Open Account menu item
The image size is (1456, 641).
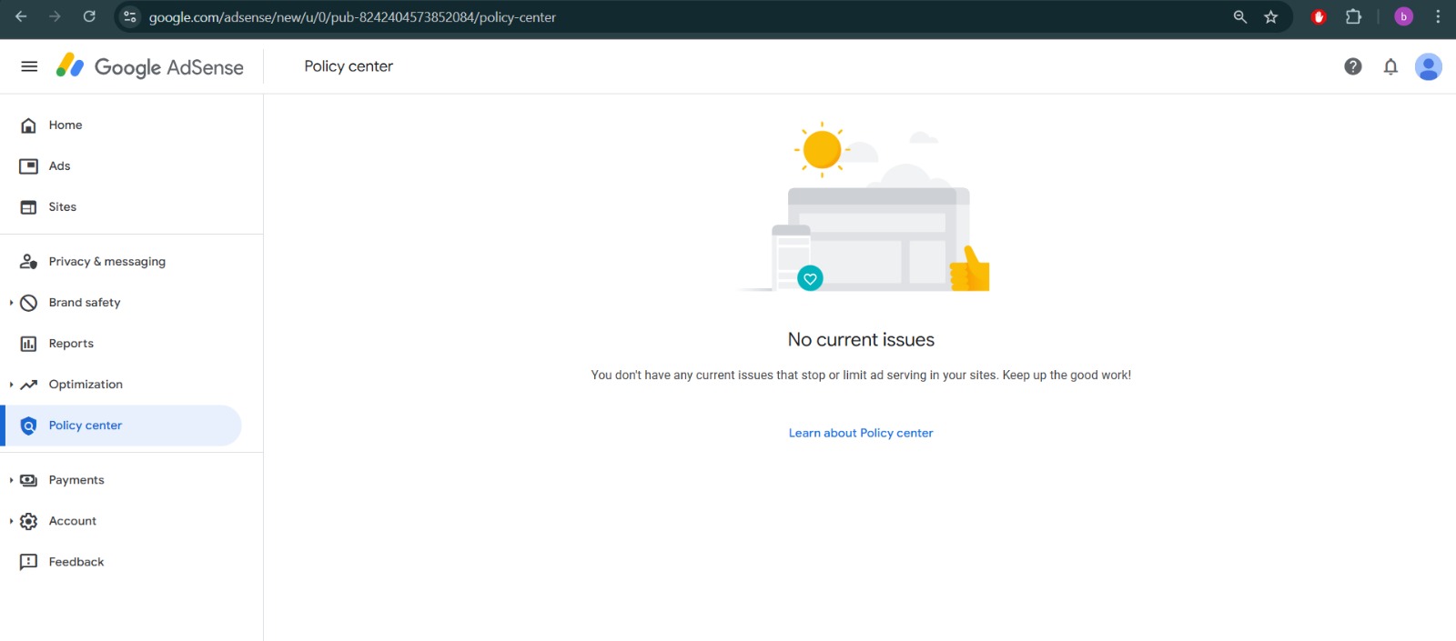pos(123,521)
